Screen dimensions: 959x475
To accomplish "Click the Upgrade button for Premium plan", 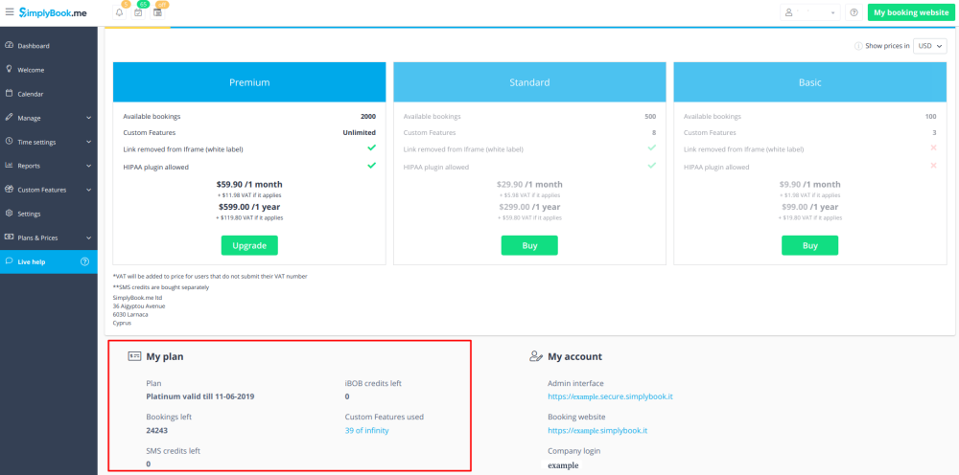I will point(249,245).
